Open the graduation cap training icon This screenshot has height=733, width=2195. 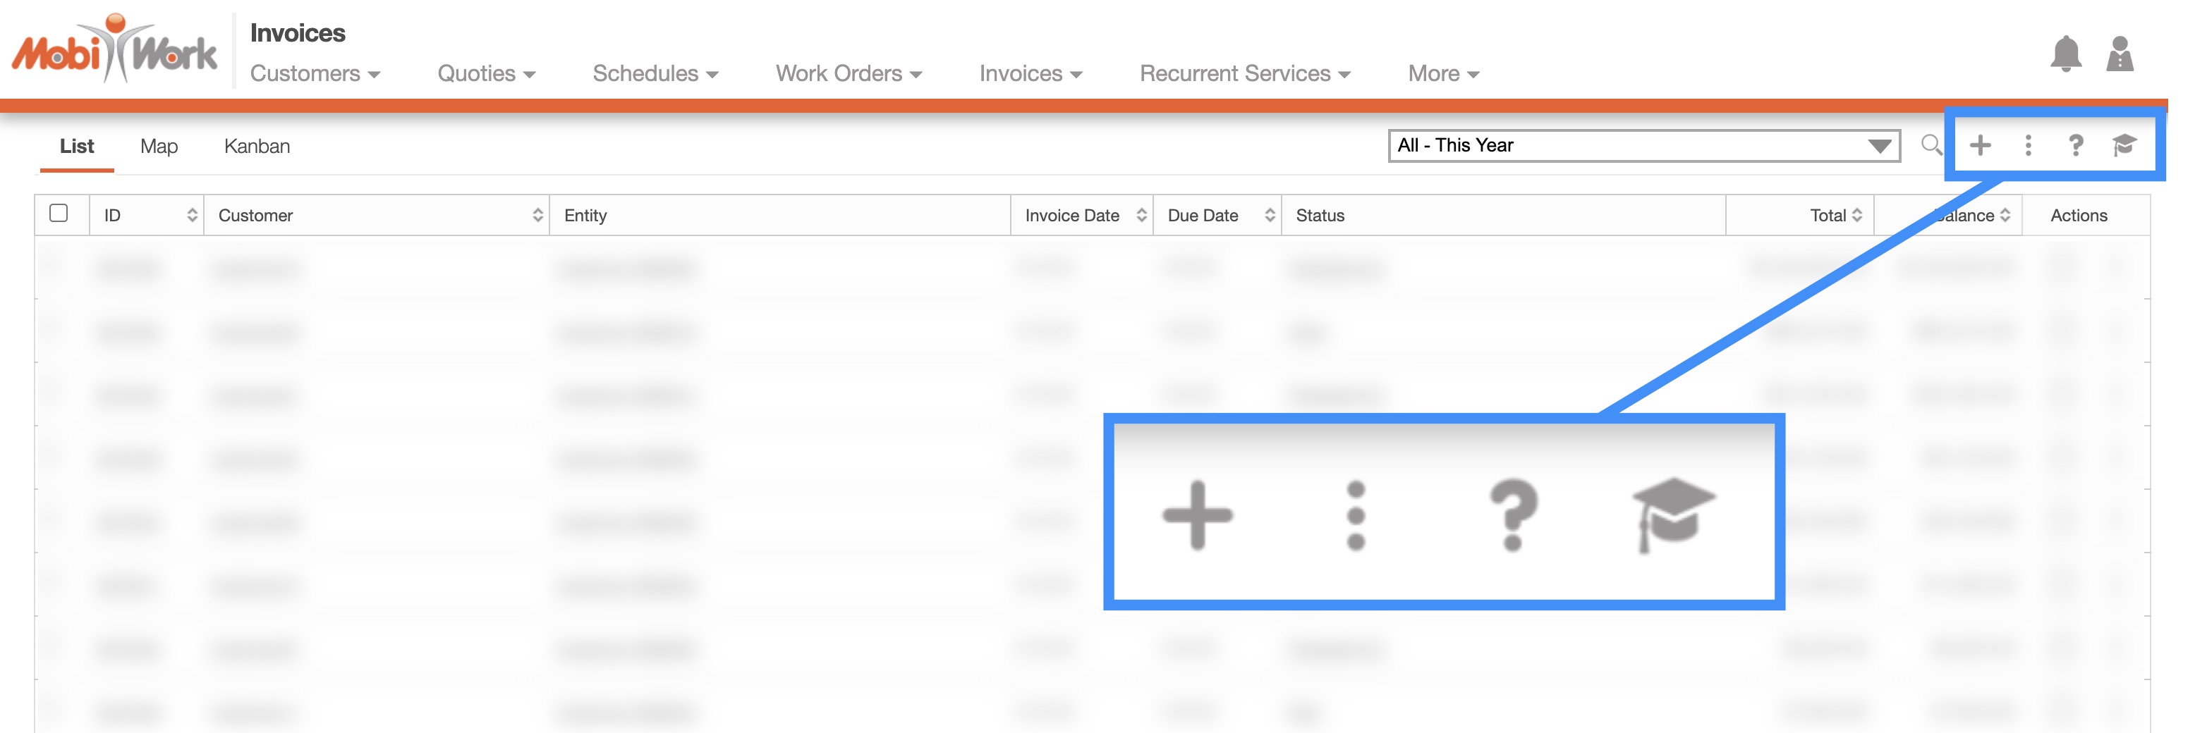pyautogui.click(x=2124, y=146)
